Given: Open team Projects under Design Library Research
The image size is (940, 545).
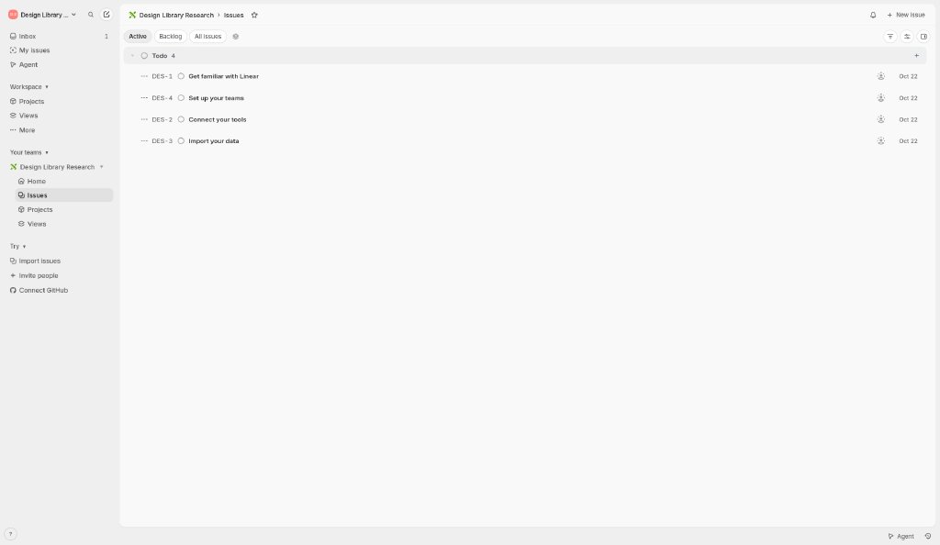Looking at the screenshot, I should (x=63, y=209).
